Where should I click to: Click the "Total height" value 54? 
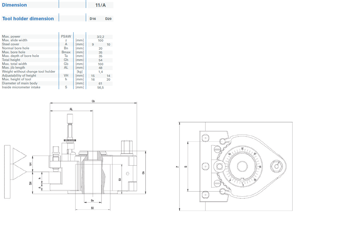100,60
